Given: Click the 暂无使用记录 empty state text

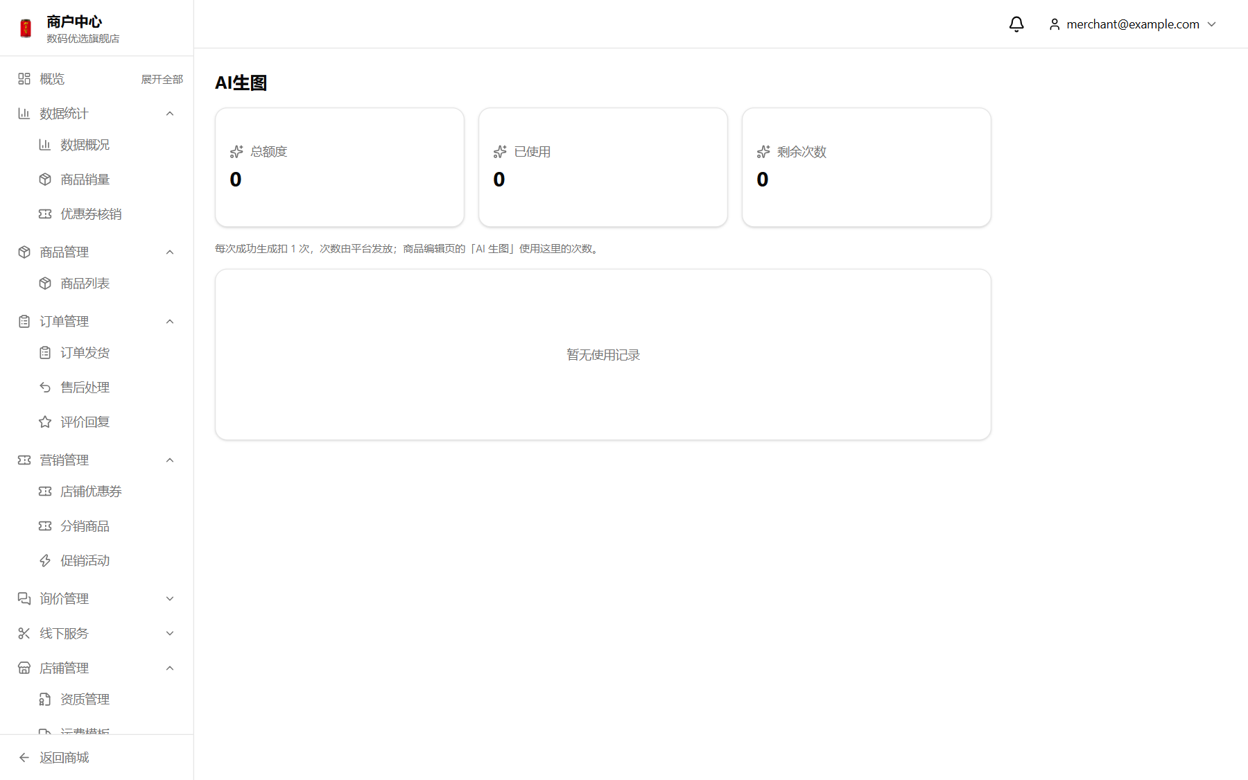Looking at the screenshot, I should [x=603, y=355].
